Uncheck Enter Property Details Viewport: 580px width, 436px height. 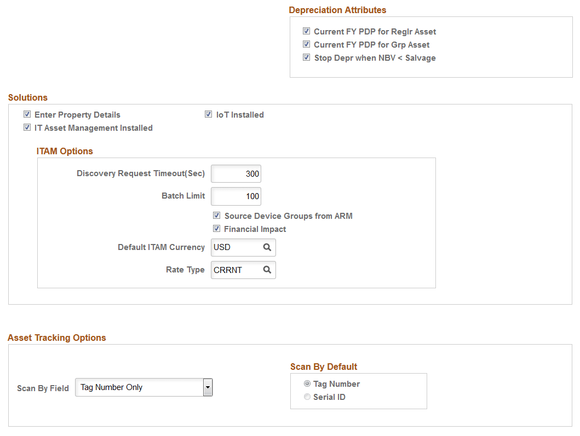[27, 114]
